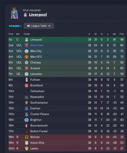Click the Leeds club badge
Screen dimensions: 127x153
coord(27,148)
